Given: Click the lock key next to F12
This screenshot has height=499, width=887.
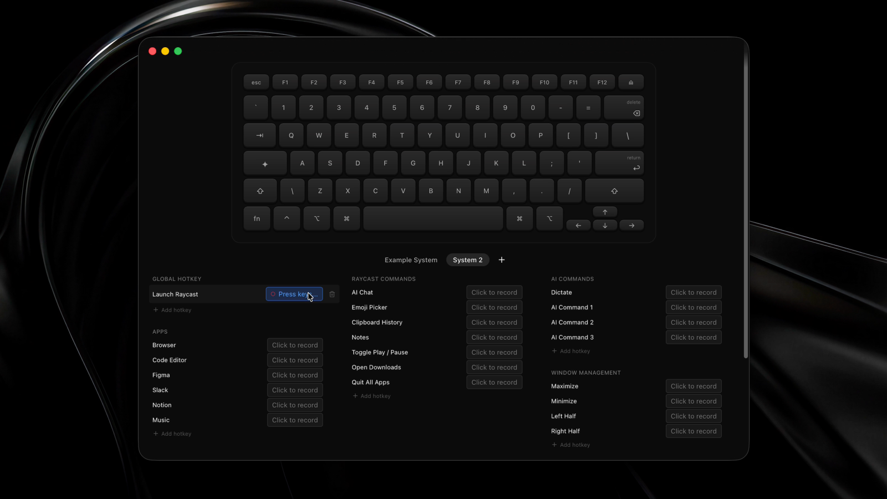Looking at the screenshot, I should click(631, 83).
